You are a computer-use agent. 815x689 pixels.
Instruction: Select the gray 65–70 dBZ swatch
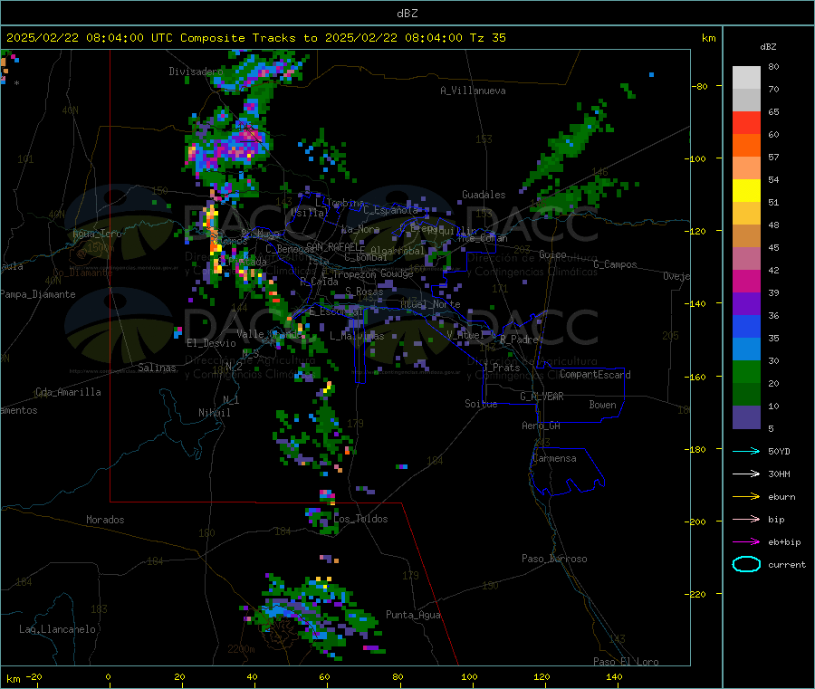[746, 100]
